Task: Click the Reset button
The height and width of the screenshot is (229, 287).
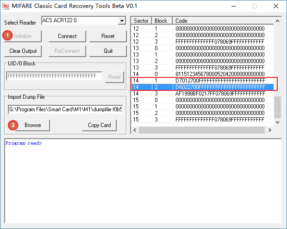Action: coord(108,36)
